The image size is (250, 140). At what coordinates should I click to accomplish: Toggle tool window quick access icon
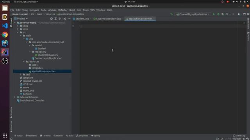pyautogui.click(x=11, y=138)
